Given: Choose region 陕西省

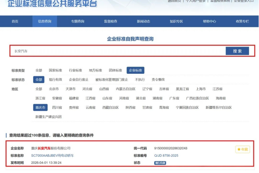Looking at the screenshot, I should coord(131,107).
